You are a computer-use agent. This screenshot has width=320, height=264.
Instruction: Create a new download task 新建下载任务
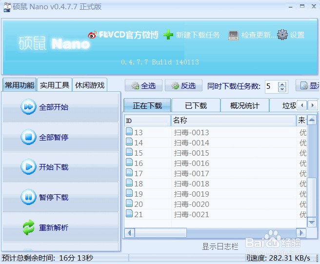(x=198, y=35)
